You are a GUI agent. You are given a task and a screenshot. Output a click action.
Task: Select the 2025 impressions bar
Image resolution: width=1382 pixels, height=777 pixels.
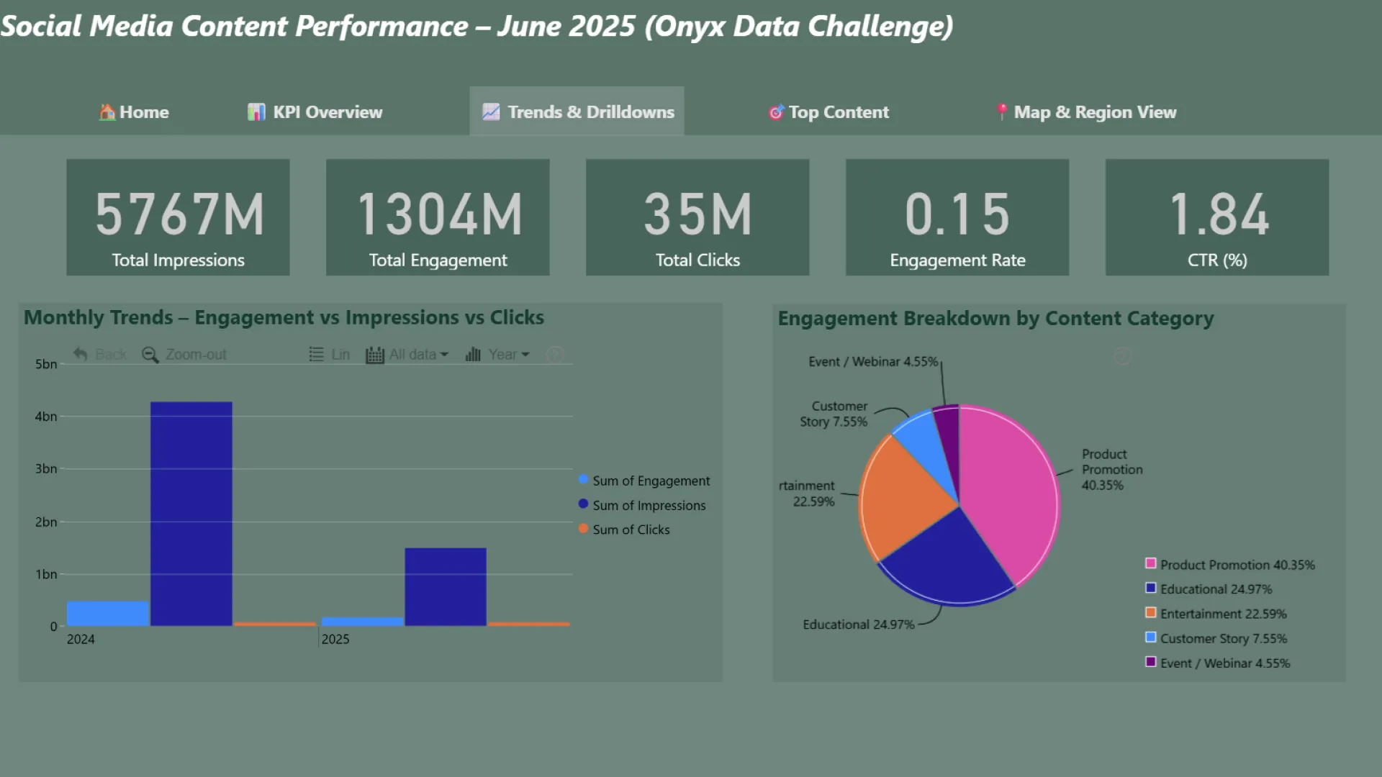pos(446,587)
